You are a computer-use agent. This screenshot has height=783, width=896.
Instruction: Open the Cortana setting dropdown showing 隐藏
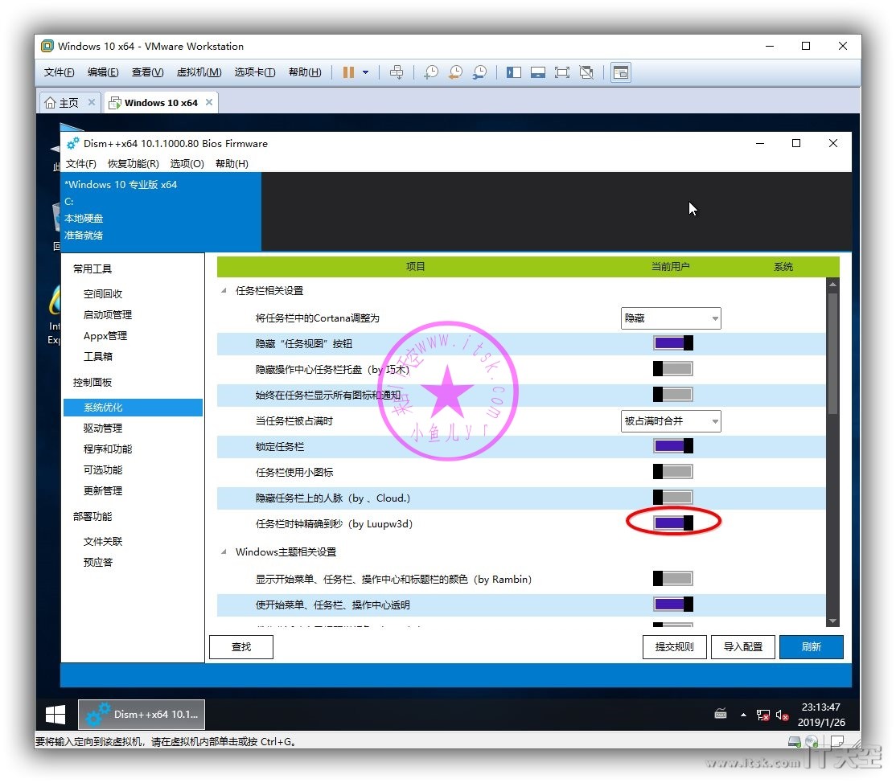pyautogui.click(x=671, y=318)
